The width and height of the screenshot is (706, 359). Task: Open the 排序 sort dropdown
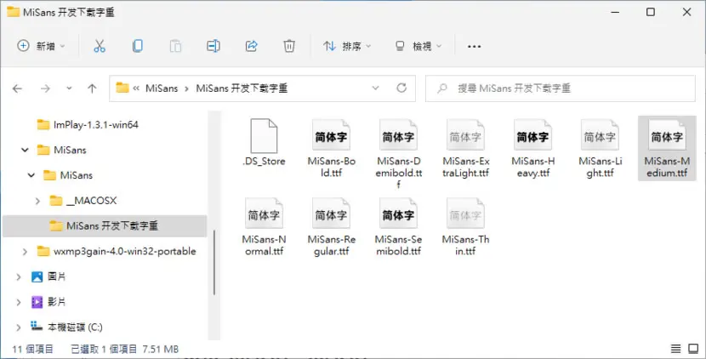[x=347, y=46]
